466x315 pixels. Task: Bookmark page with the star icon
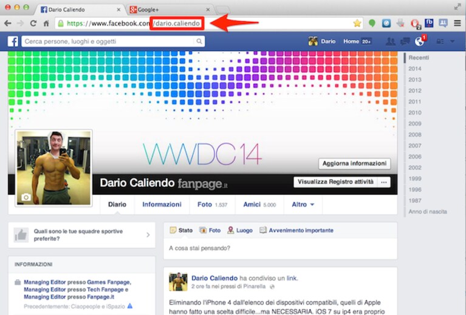pyautogui.click(x=357, y=23)
